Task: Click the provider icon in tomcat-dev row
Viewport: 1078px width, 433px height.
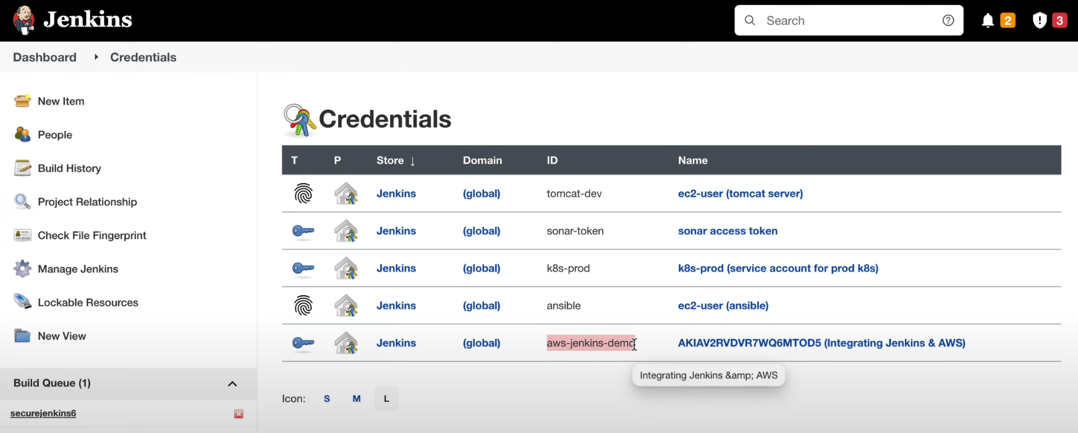Action: coord(346,194)
